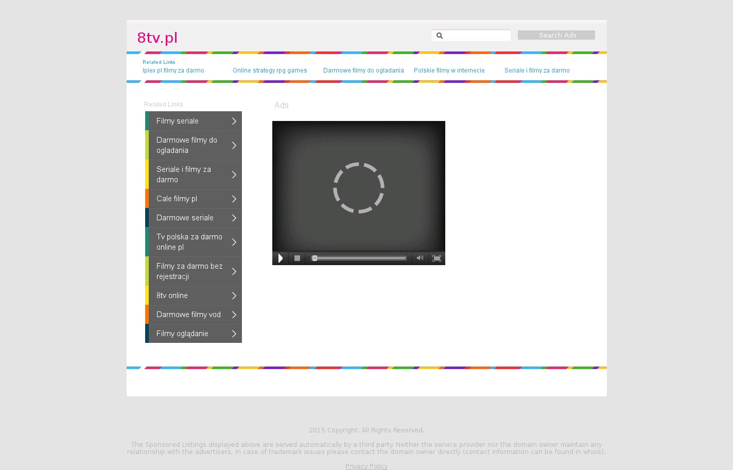Click the loading spinner in video area

359,188
